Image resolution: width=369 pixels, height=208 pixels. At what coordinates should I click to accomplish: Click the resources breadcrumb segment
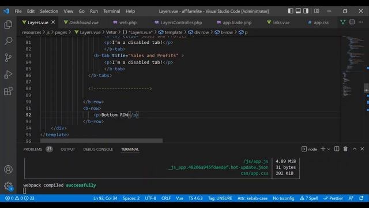coord(32,32)
